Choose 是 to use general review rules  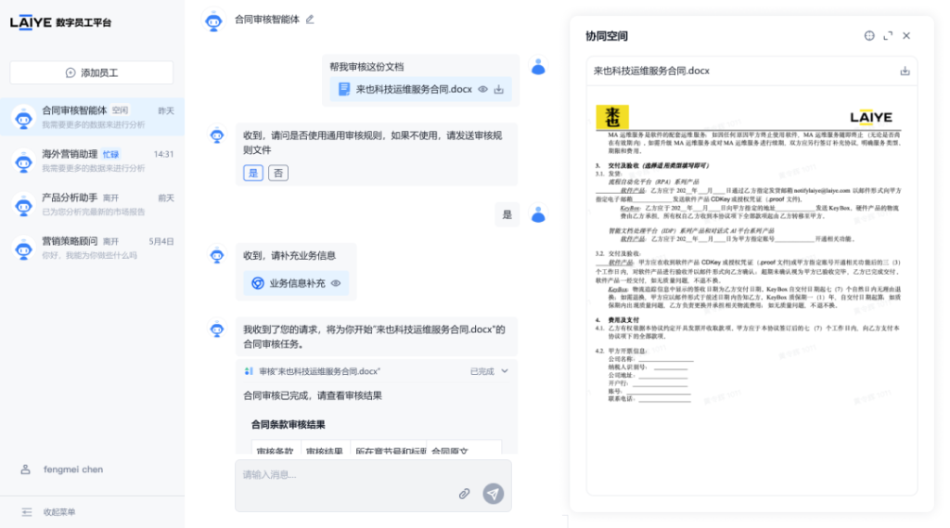[x=252, y=173]
